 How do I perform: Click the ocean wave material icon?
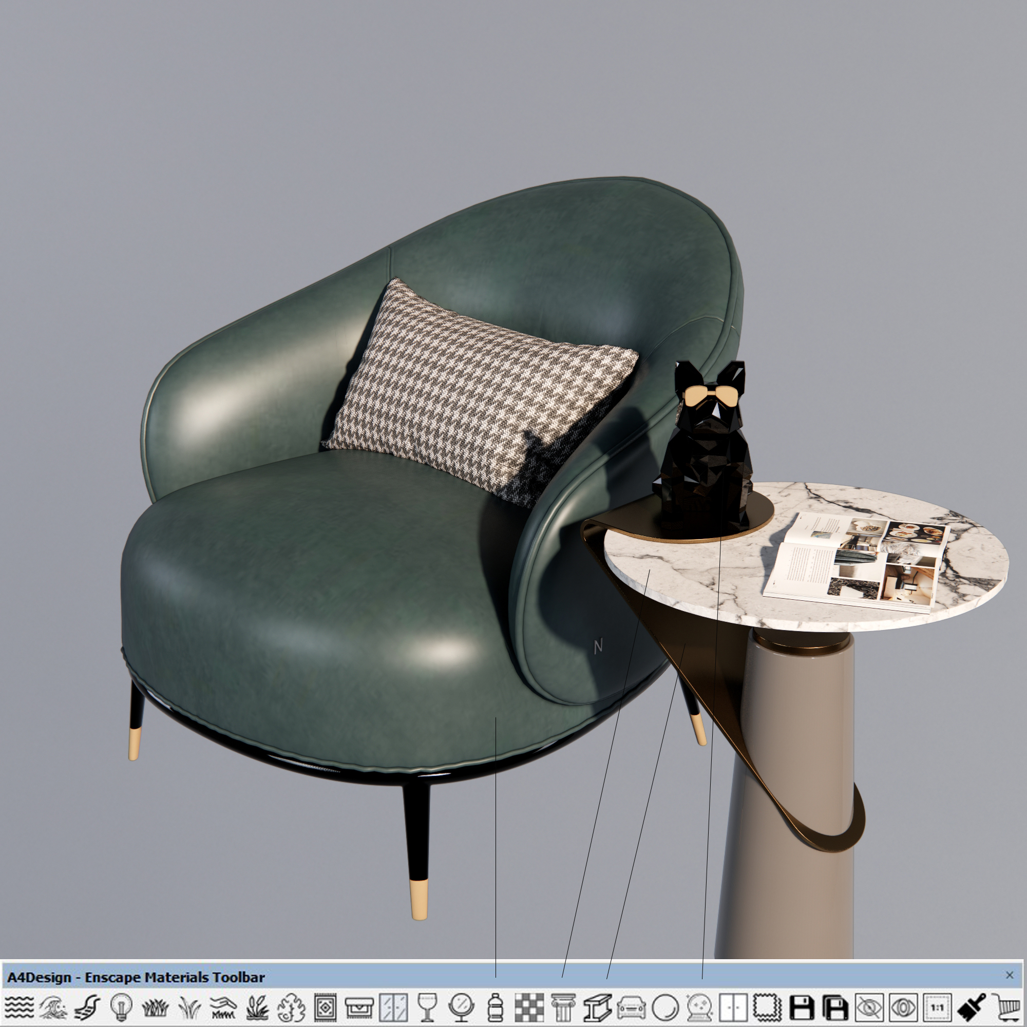coord(53,1007)
